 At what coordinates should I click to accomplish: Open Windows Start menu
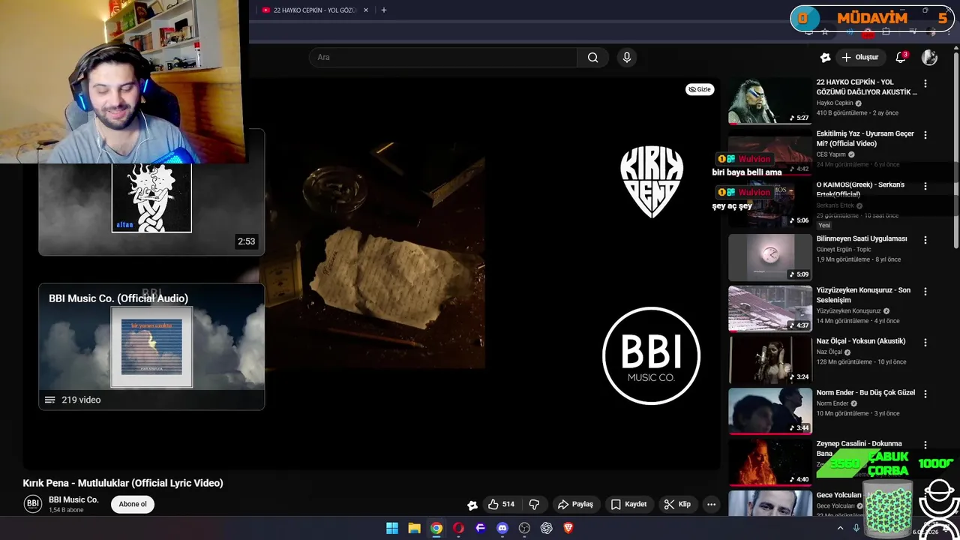pyautogui.click(x=392, y=528)
